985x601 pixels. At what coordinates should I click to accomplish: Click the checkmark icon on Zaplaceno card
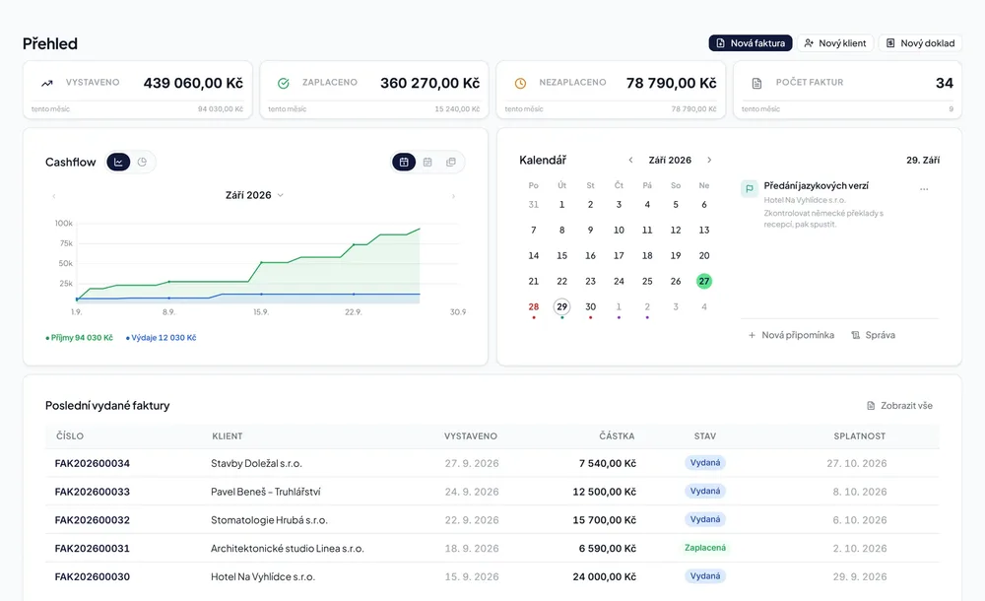(284, 83)
